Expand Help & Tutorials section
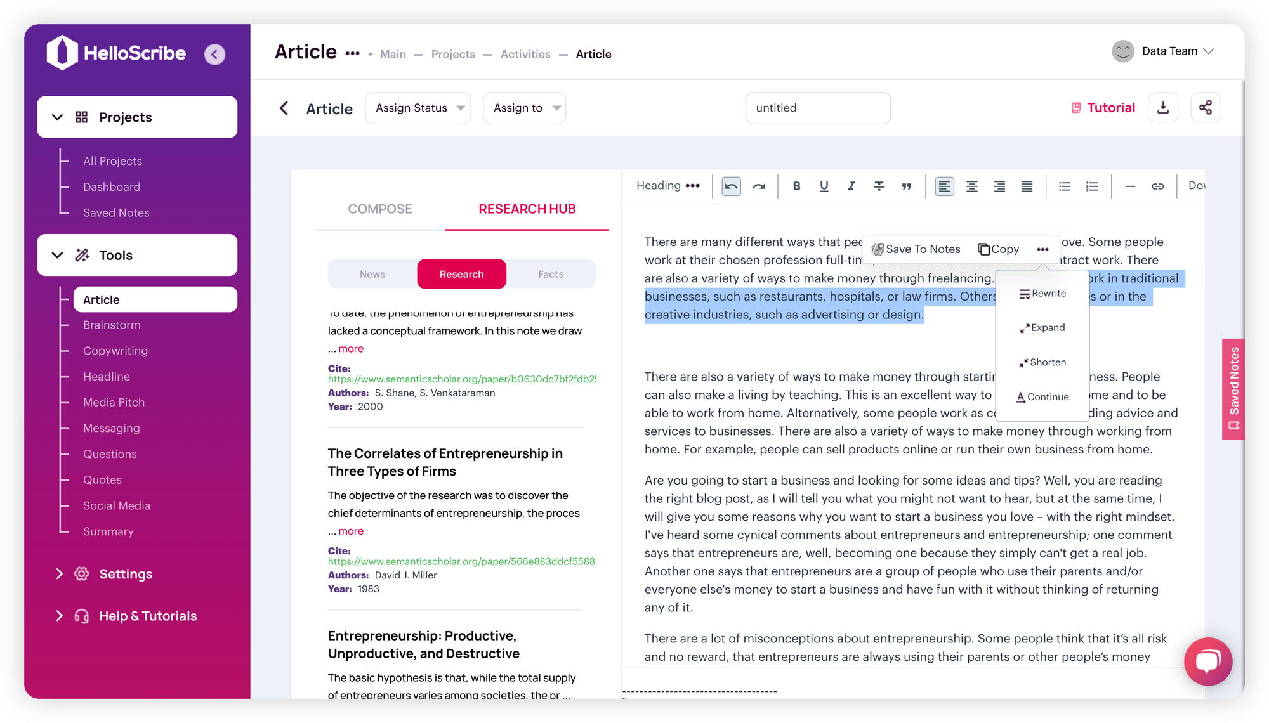Screen dimensions: 1269x723 [x=127, y=616]
